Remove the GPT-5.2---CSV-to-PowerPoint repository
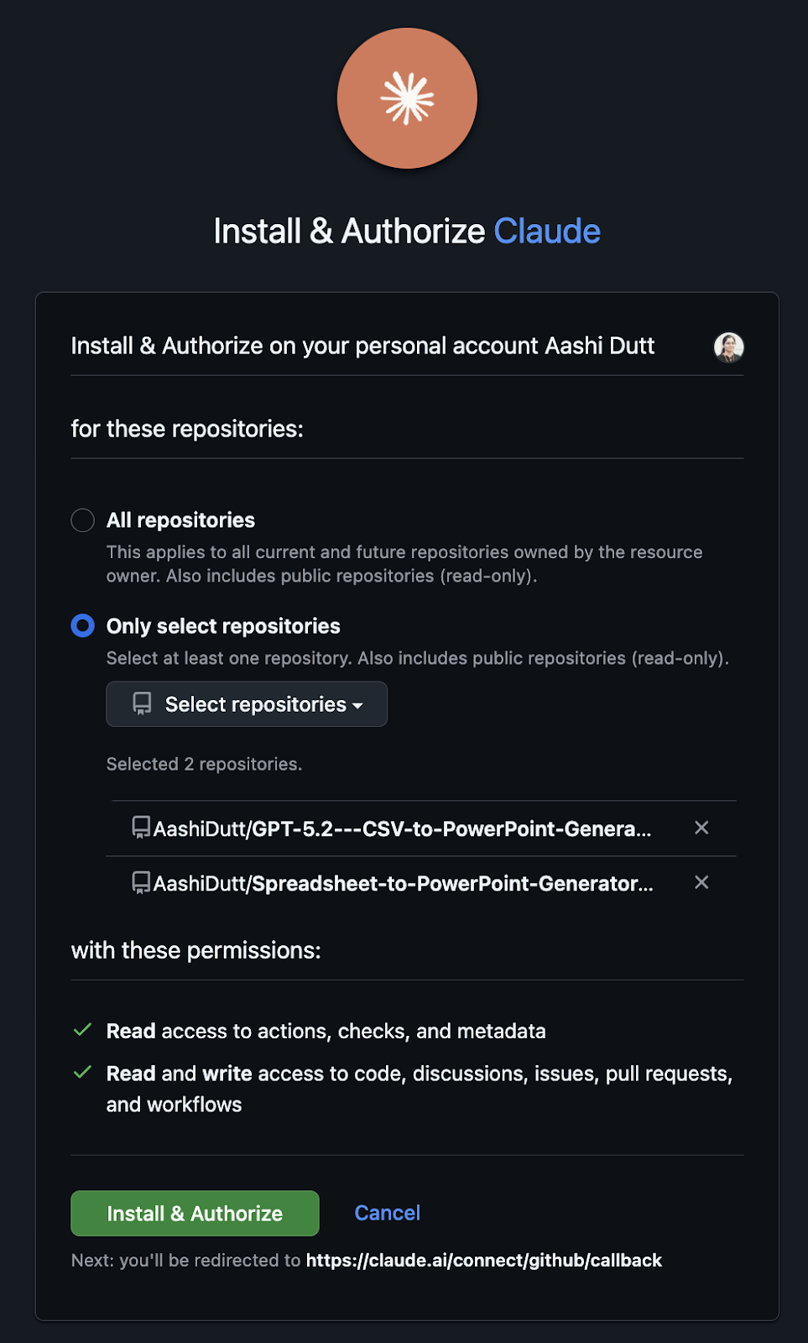 (701, 828)
